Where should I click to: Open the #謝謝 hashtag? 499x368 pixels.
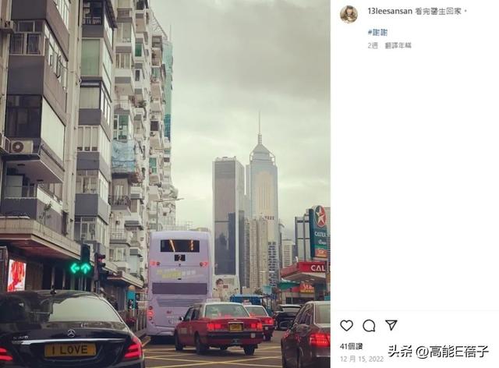pyautogui.click(x=377, y=32)
